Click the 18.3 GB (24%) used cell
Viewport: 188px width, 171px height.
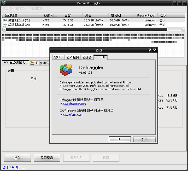click(x=93, y=20)
